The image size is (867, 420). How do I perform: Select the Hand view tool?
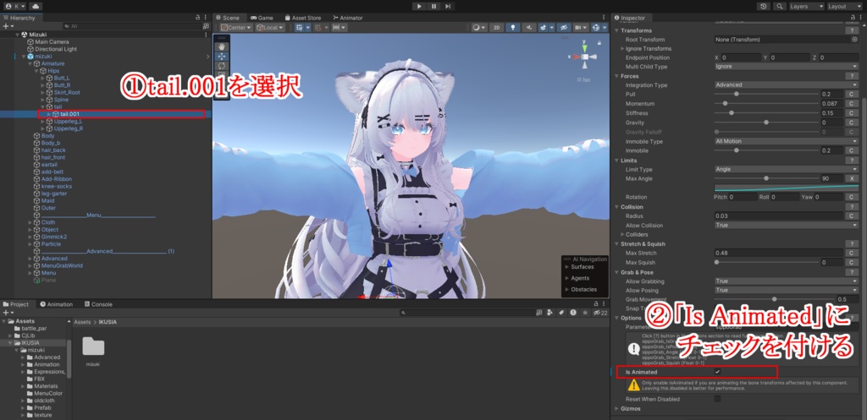click(x=223, y=47)
